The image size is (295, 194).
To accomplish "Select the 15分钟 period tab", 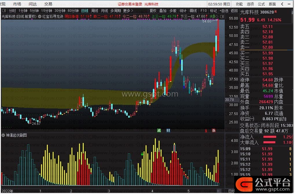I will pyautogui.click(x=47, y=11).
